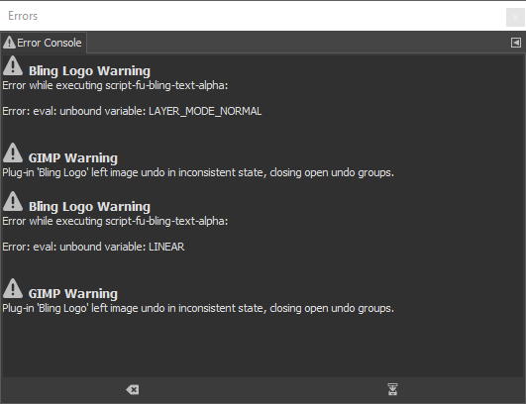Click the warning icon beside the LAYER_MODE_NORMAL Bling Logo Warning

click(x=13, y=65)
